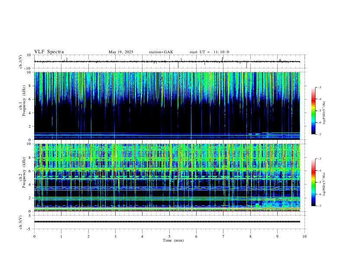Click the "6" kHz tick on ch.1 frequency axis

(30, 99)
